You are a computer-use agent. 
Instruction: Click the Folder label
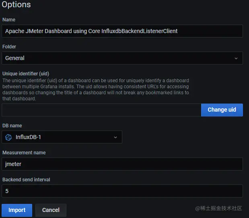point(9,47)
